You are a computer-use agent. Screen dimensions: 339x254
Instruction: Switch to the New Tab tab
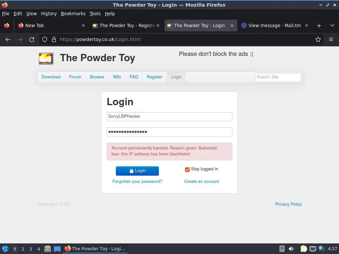(x=51, y=25)
